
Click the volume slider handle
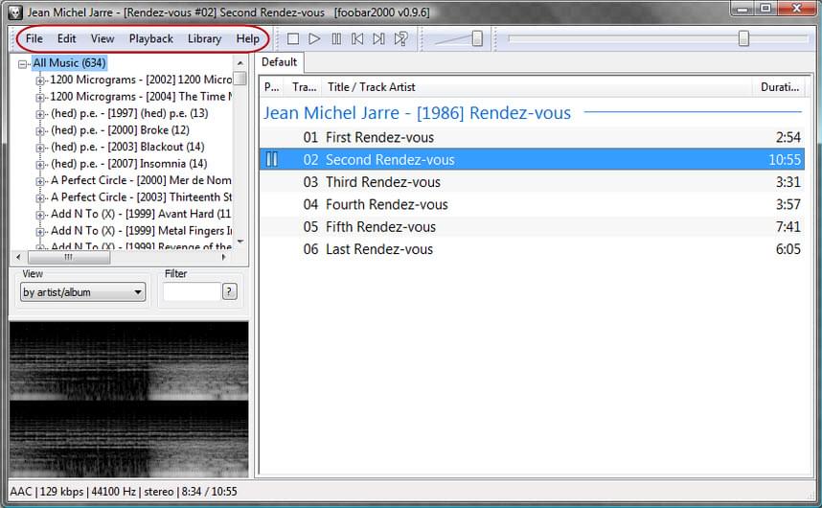pyautogui.click(x=476, y=38)
